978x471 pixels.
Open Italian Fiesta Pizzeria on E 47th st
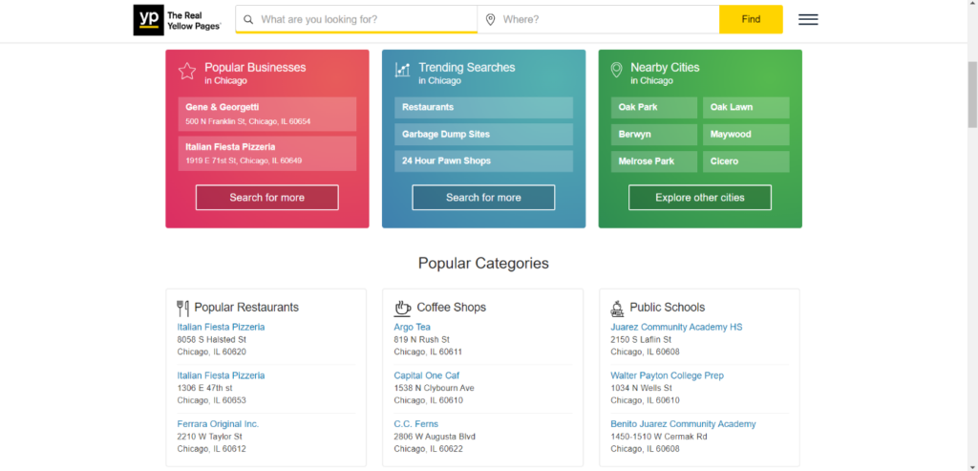[x=221, y=375]
